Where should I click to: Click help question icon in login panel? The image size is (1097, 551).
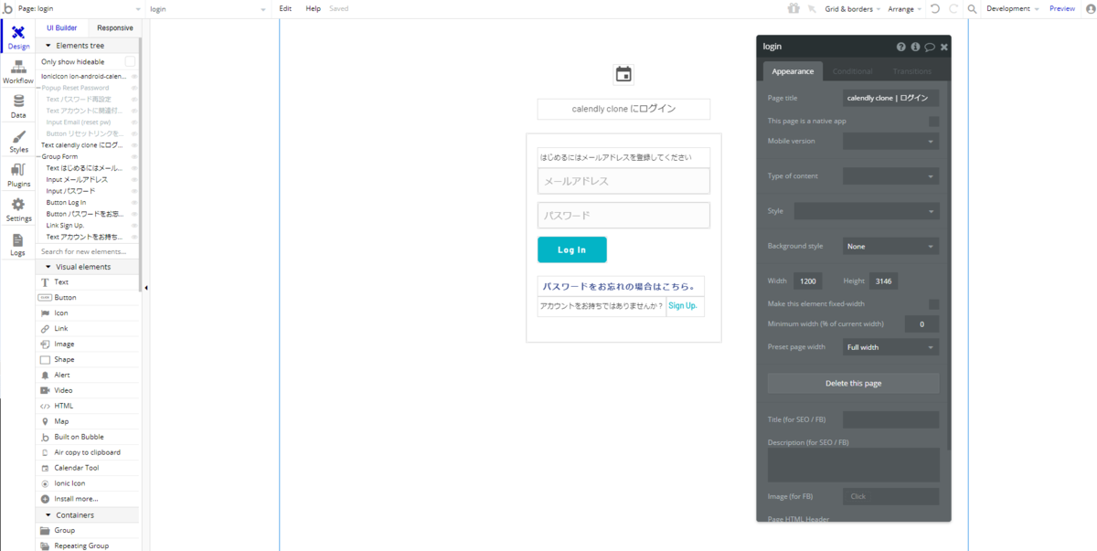(x=901, y=47)
